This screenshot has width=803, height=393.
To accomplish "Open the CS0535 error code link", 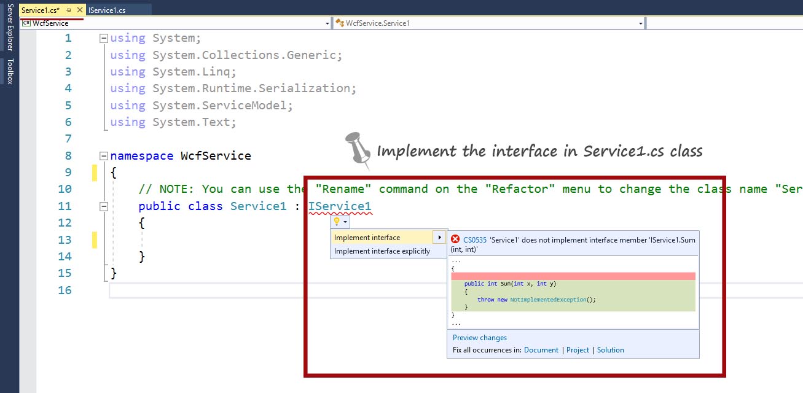I will (x=475, y=240).
